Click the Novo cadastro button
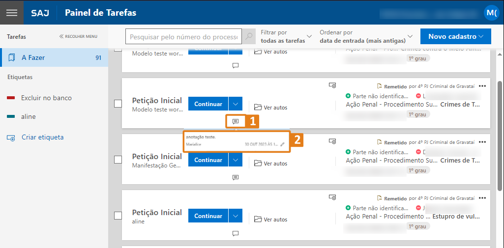The height and width of the screenshot is (248, 504). point(456,36)
